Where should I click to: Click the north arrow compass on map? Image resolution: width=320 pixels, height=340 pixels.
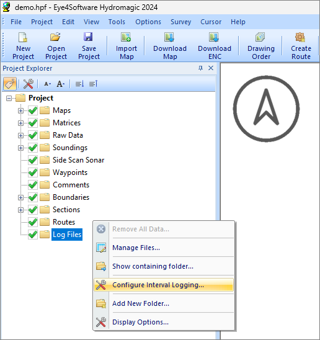[266, 109]
